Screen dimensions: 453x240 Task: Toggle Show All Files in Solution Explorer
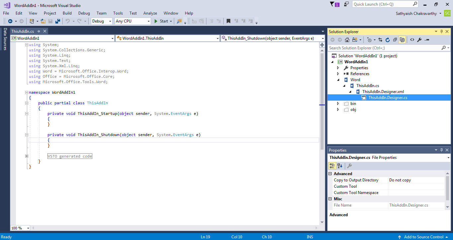(402, 40)
